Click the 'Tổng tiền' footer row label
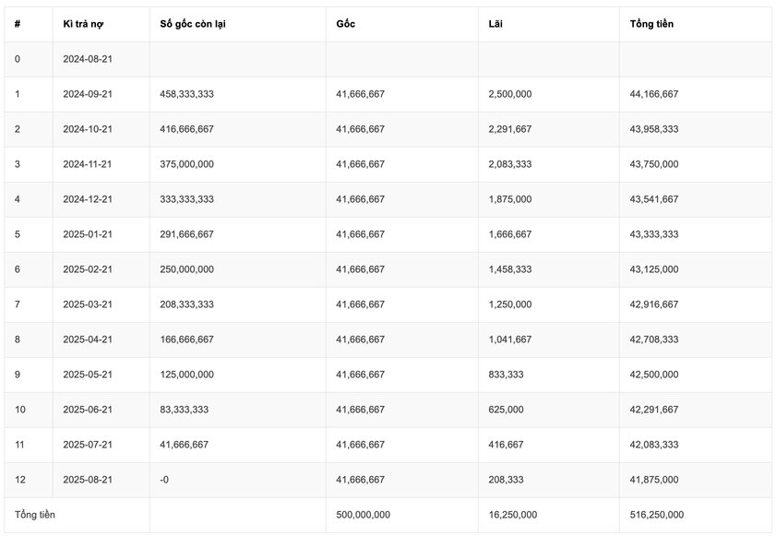The height and width of the screenshot is (536, 776). pos(35,515)
